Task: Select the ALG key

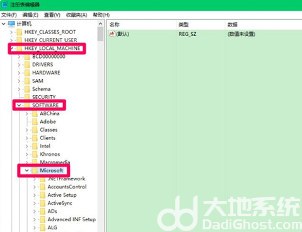Action: (52, 228)
